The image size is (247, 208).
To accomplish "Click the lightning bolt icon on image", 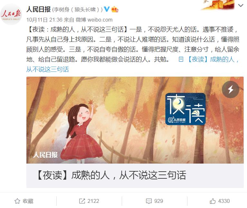I will point(231,90).
